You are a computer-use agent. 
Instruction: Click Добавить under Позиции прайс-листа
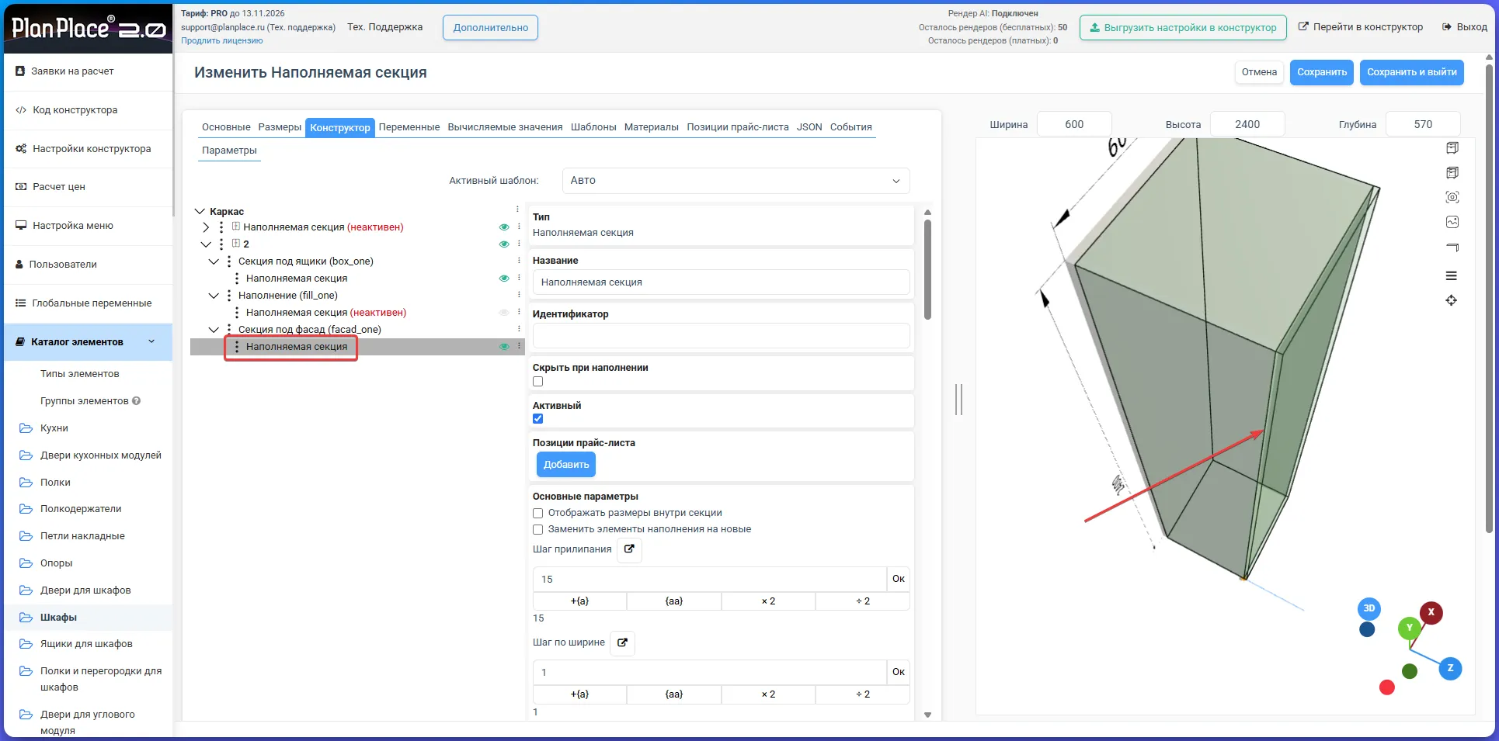(566, 465)
